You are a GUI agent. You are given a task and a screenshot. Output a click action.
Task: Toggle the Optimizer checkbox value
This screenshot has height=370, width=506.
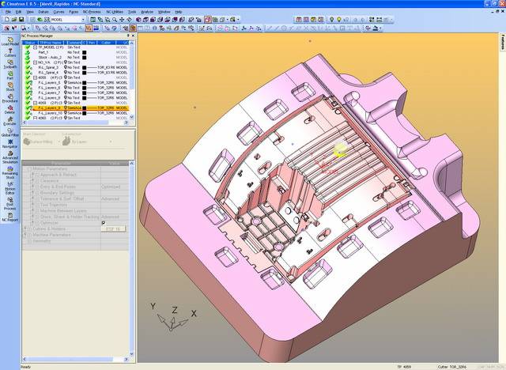pyautogui.click(x=104, y=223)
